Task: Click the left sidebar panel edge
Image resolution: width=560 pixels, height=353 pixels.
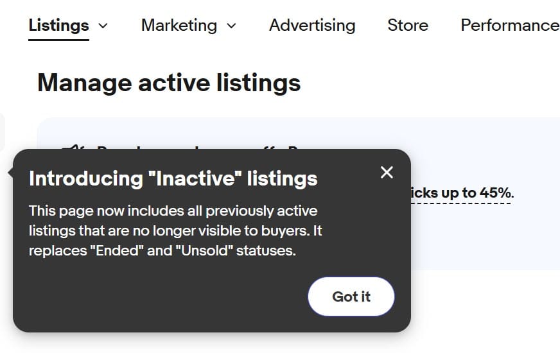Action: 2,132
